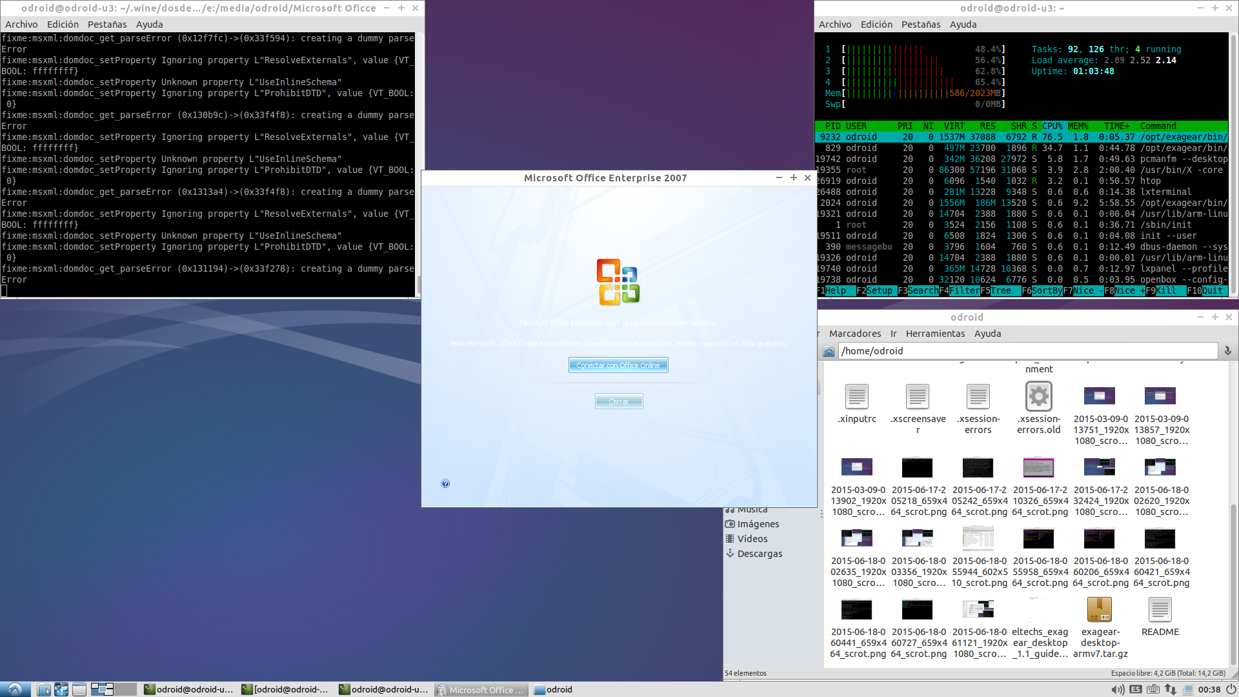1239x697 pixels.
Task: Open Pestañas menu in left terminal
Action: pyautogui.click(x=107, y=25)
